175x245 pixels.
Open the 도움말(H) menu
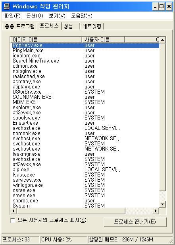coord(82,16)
